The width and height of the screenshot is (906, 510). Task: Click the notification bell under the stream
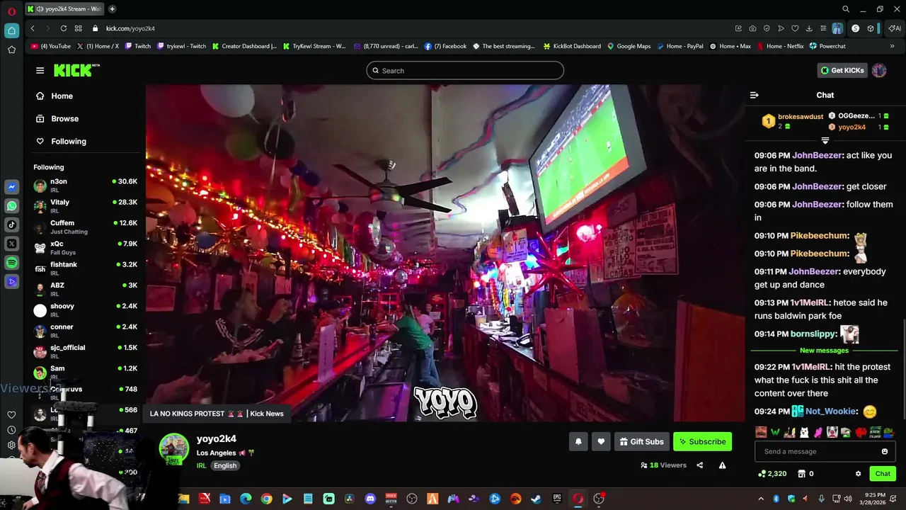click(578, 441)
